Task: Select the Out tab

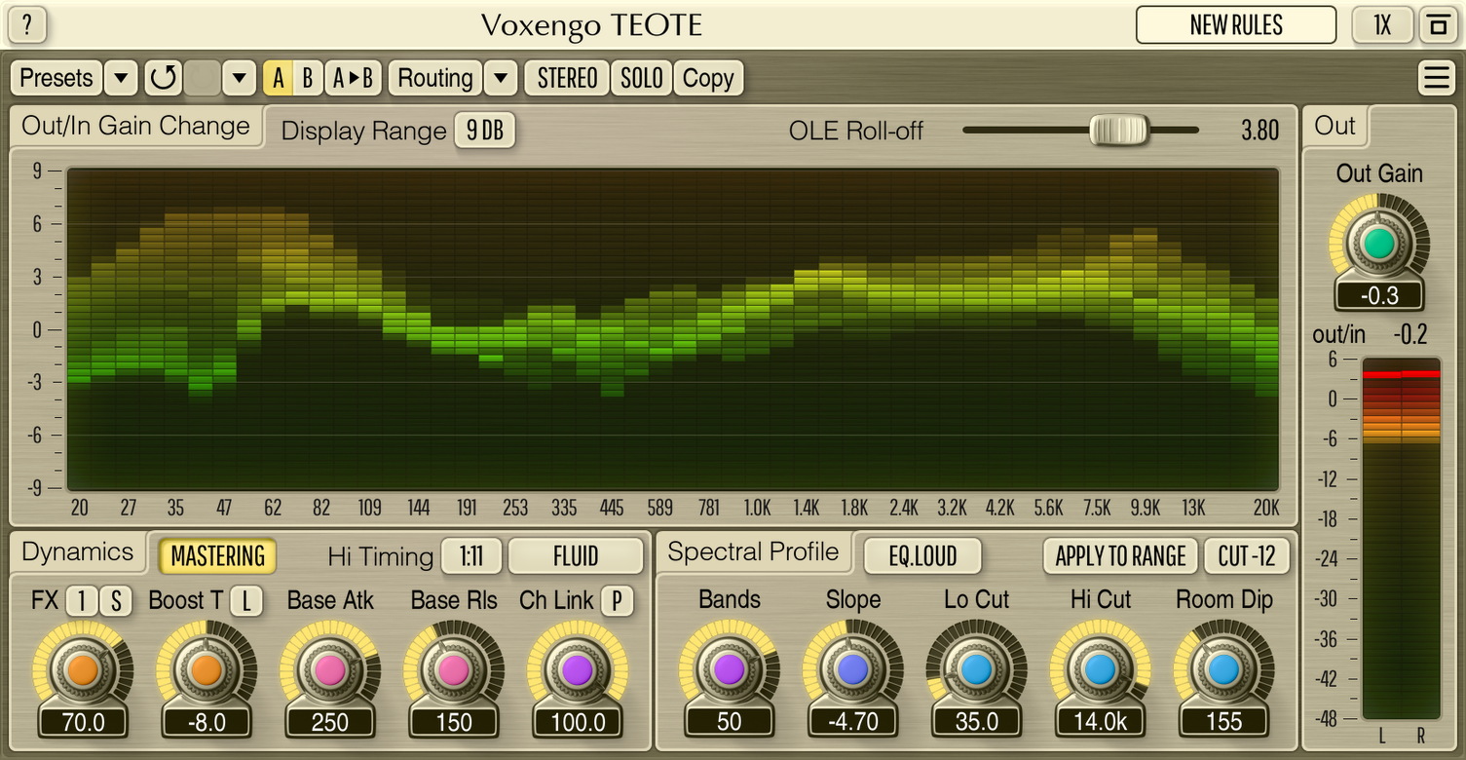Action: [x=1334, y=126]
